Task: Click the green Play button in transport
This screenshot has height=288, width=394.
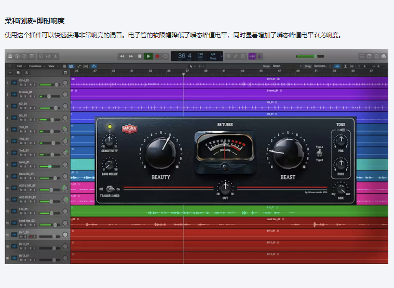Action: point(148,56)
